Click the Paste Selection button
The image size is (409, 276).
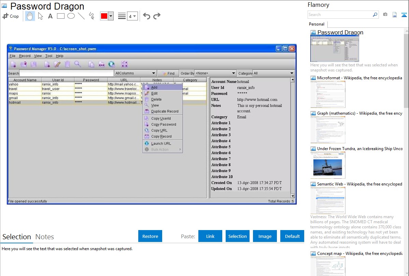pyautogui.click(x=237, y=236)
